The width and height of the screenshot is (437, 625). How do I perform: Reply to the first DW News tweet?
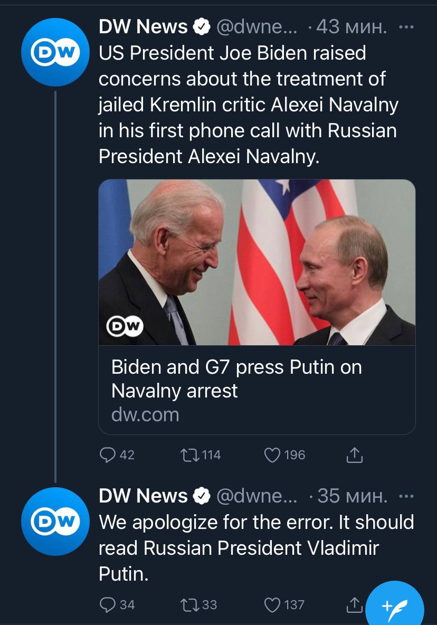tap(108, 454)
